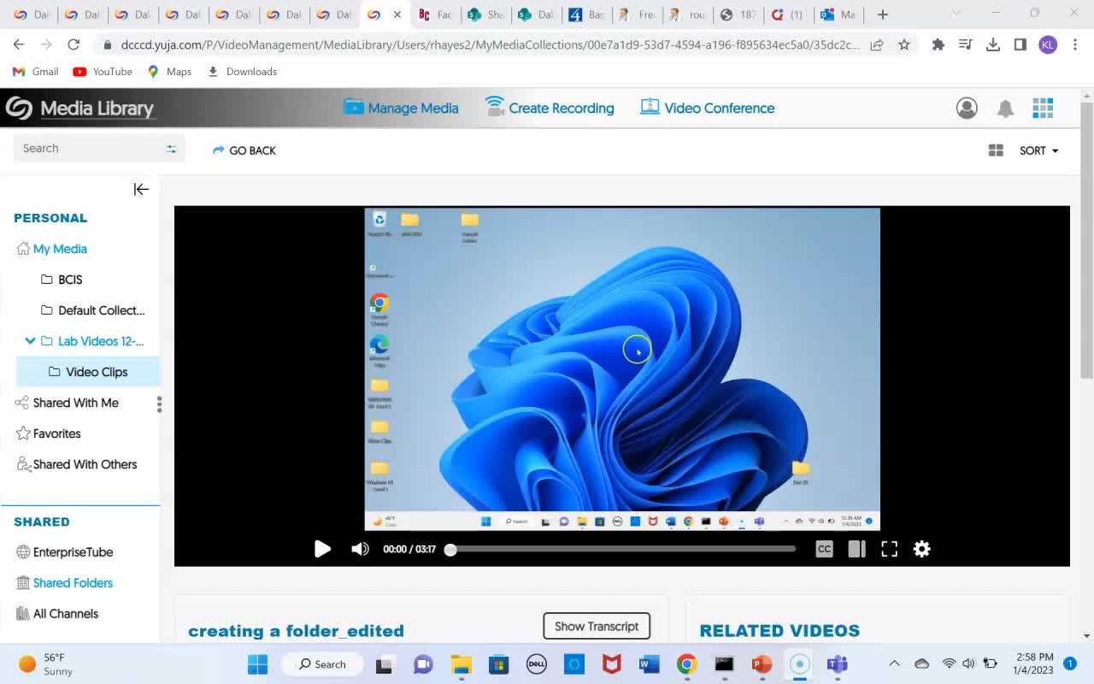Image resolution: width=1094 pixels, height=684 pixels.
Task: Open Chrome extensions puzzle icon
Action: click(x=938, y=44)
